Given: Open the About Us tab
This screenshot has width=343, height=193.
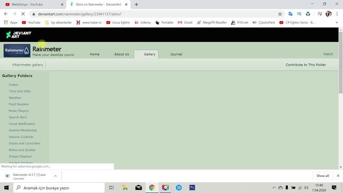Looking at the screenshot, I should (x=122, y=54).
